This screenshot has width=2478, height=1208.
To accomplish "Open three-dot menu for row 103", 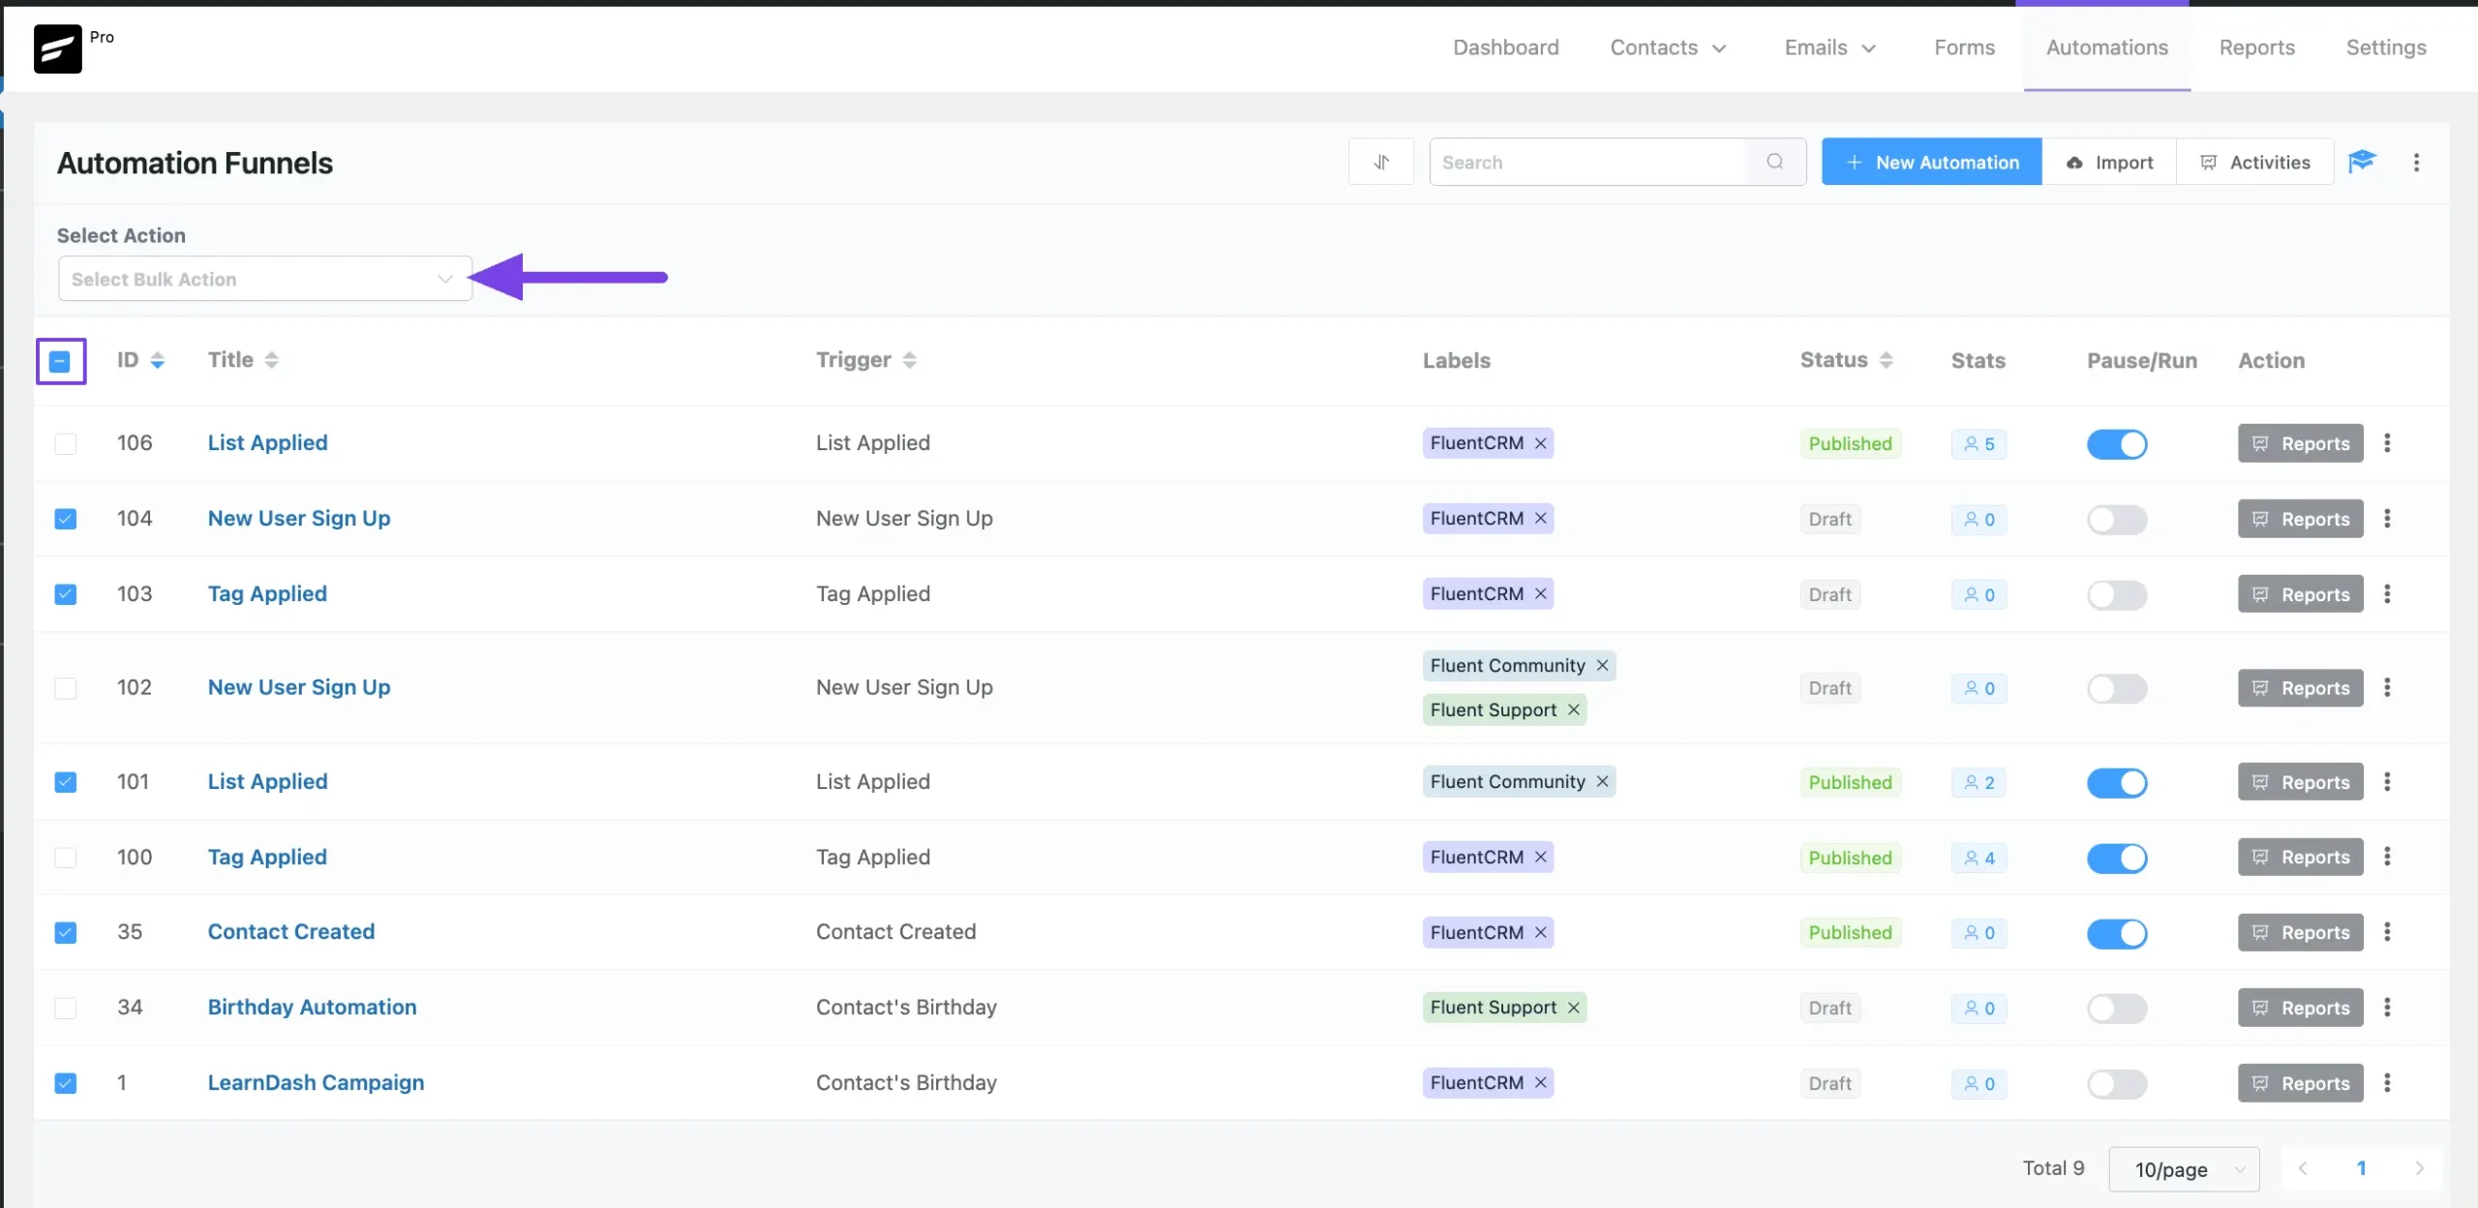I will coord(2387,593).
